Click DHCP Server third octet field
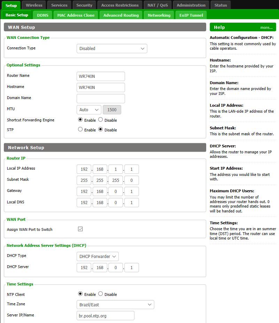The width and height of the screenshot is (279, 323). tap(116, 268)
